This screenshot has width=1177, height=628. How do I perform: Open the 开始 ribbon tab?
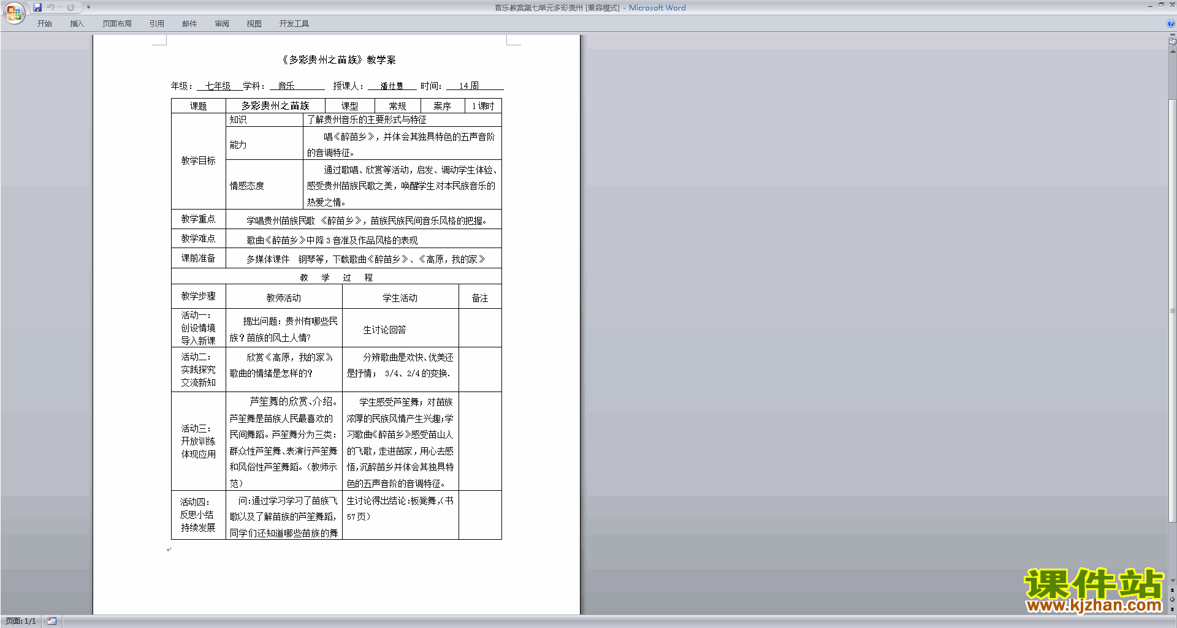[x=45, y=24]
